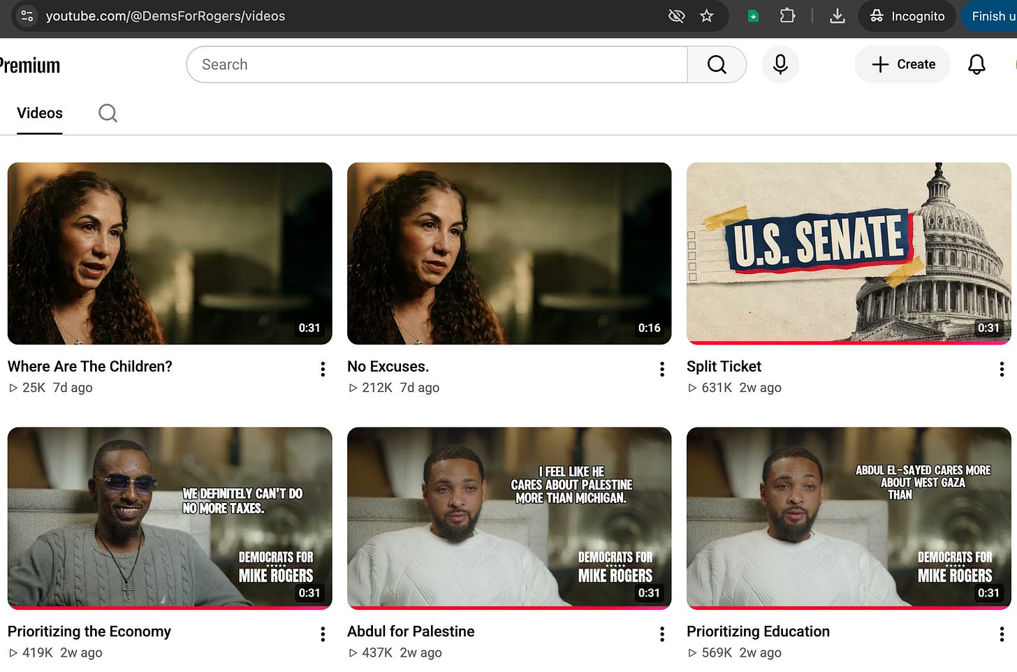Open the browser downloads icon
Screen dimensions: 1017x672
(x=837, y=15)
